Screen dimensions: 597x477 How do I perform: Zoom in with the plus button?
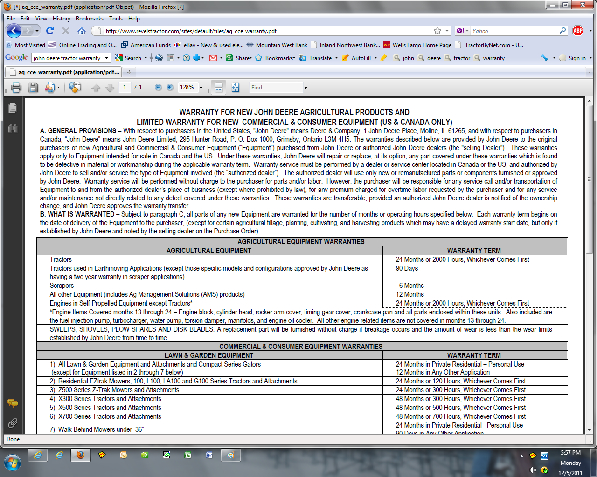coord(170,88)
